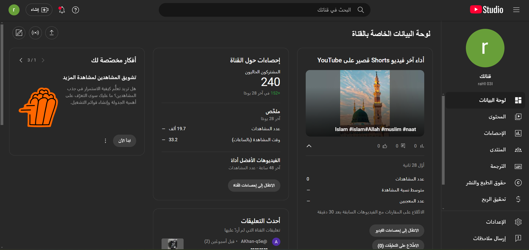Open the latest Shorts video thumbnail

(x=365, y=103)
